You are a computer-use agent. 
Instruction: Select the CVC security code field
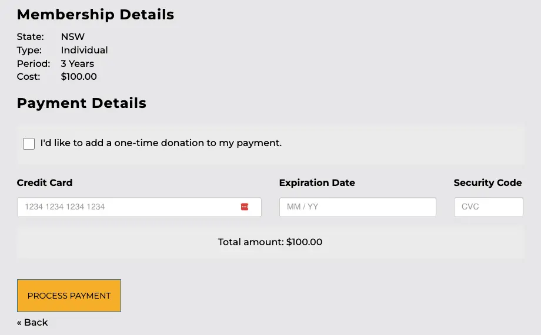coord(488,207)
